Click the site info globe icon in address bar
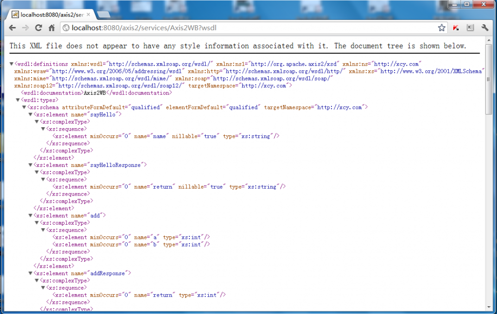 tap(66, 28)
